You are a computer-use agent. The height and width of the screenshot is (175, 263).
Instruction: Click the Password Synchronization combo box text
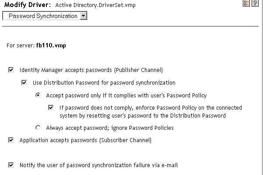pyautogui.click(x=43, y=16)
